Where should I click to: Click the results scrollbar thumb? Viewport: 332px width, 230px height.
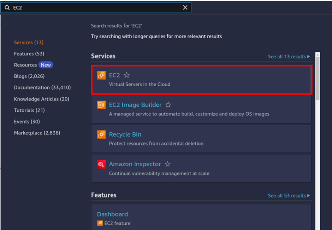tap(318, 79)
